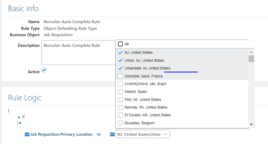This screenshot has width=268, height=144.
Task: Check Remote, PA, United States
Action: (120, 108)
